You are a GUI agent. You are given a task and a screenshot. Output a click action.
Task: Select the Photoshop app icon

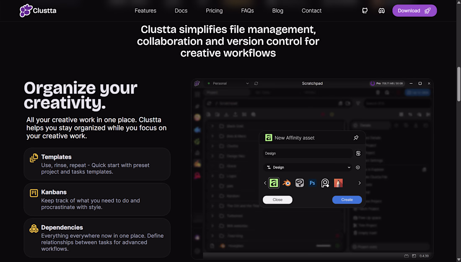coord(312,183)
